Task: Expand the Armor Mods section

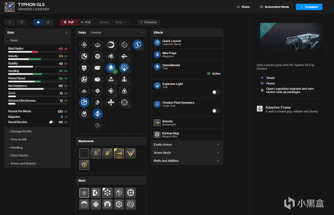Action: click(187, 153)
